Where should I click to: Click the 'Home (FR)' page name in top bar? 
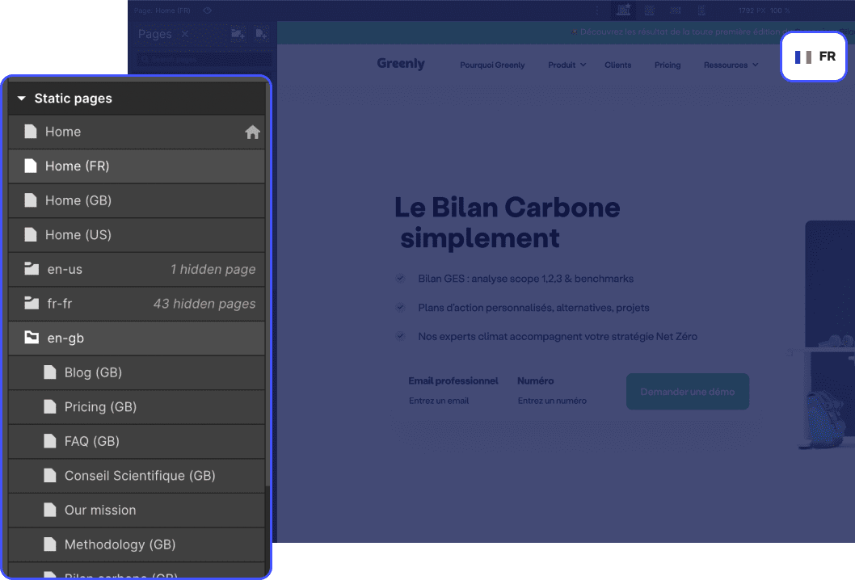[x=172, y=11]
